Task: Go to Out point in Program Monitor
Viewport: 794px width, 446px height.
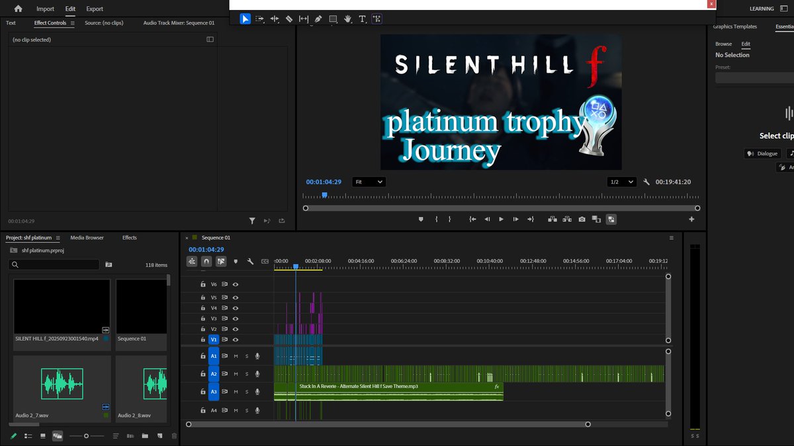Action: 530,219
